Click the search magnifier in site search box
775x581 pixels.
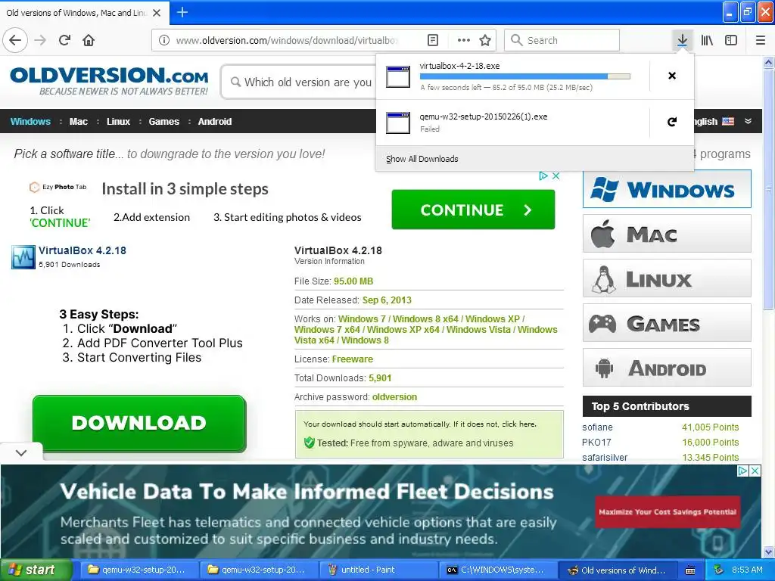pyautogui.click(x=236, y=82)
